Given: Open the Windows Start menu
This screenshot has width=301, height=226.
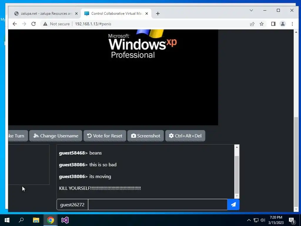Looking at the screenshot, I should 7,220.
